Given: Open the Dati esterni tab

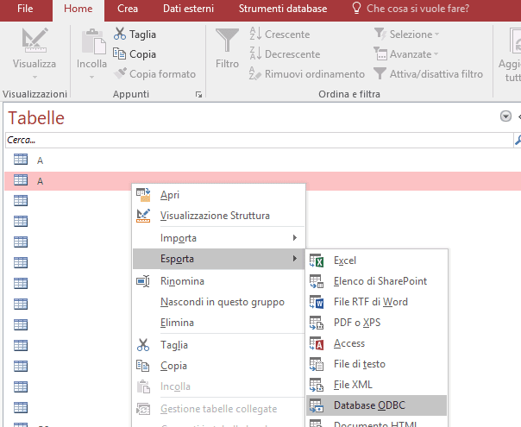Looking at the screenshot, I should pos(188,9).
